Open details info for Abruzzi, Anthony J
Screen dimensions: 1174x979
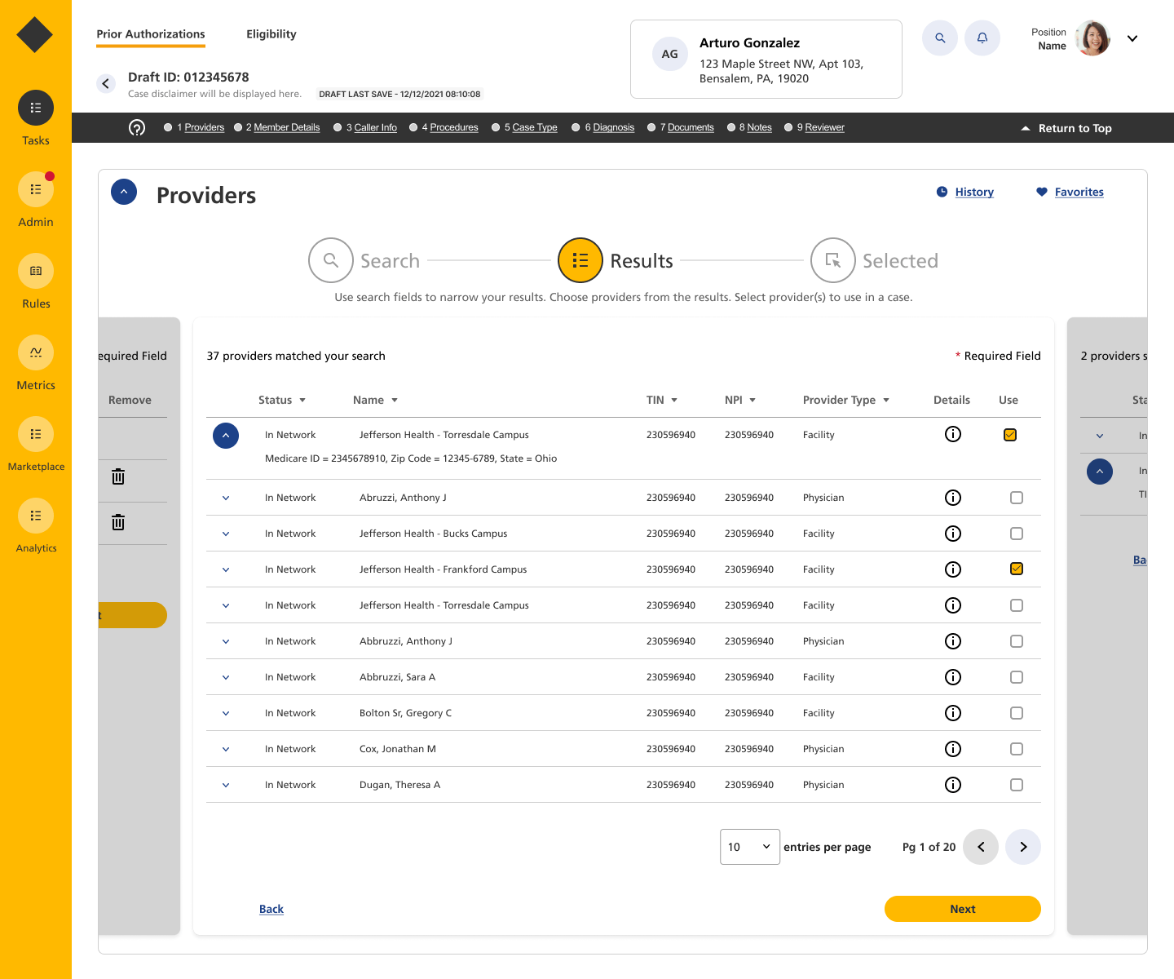tap(952, 498)
